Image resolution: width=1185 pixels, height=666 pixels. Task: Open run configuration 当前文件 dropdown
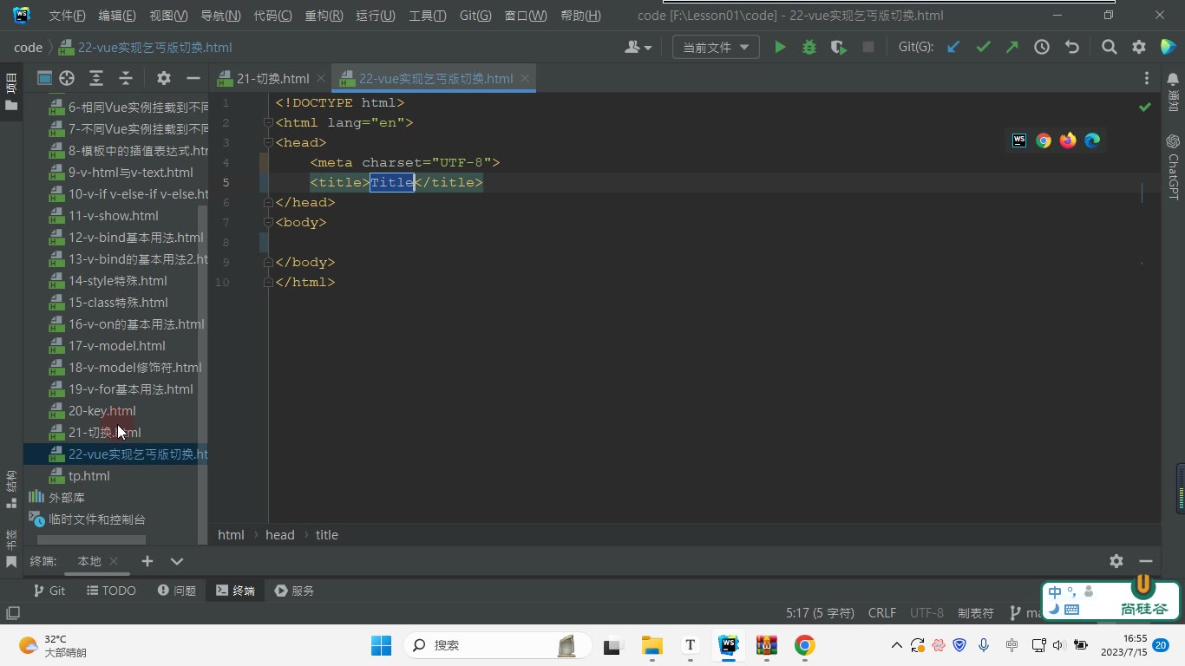click(716, 48)
